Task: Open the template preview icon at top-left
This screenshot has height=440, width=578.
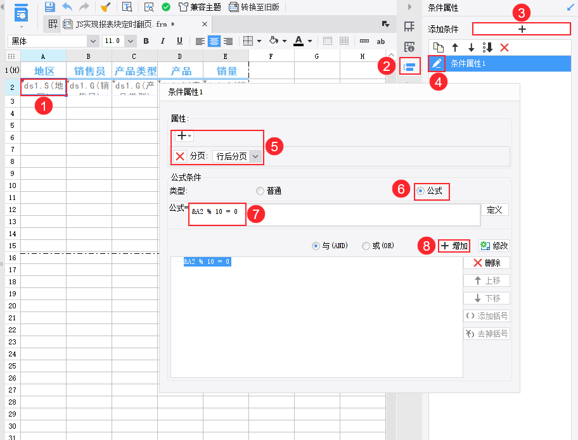Action: (x=22, y=14)
